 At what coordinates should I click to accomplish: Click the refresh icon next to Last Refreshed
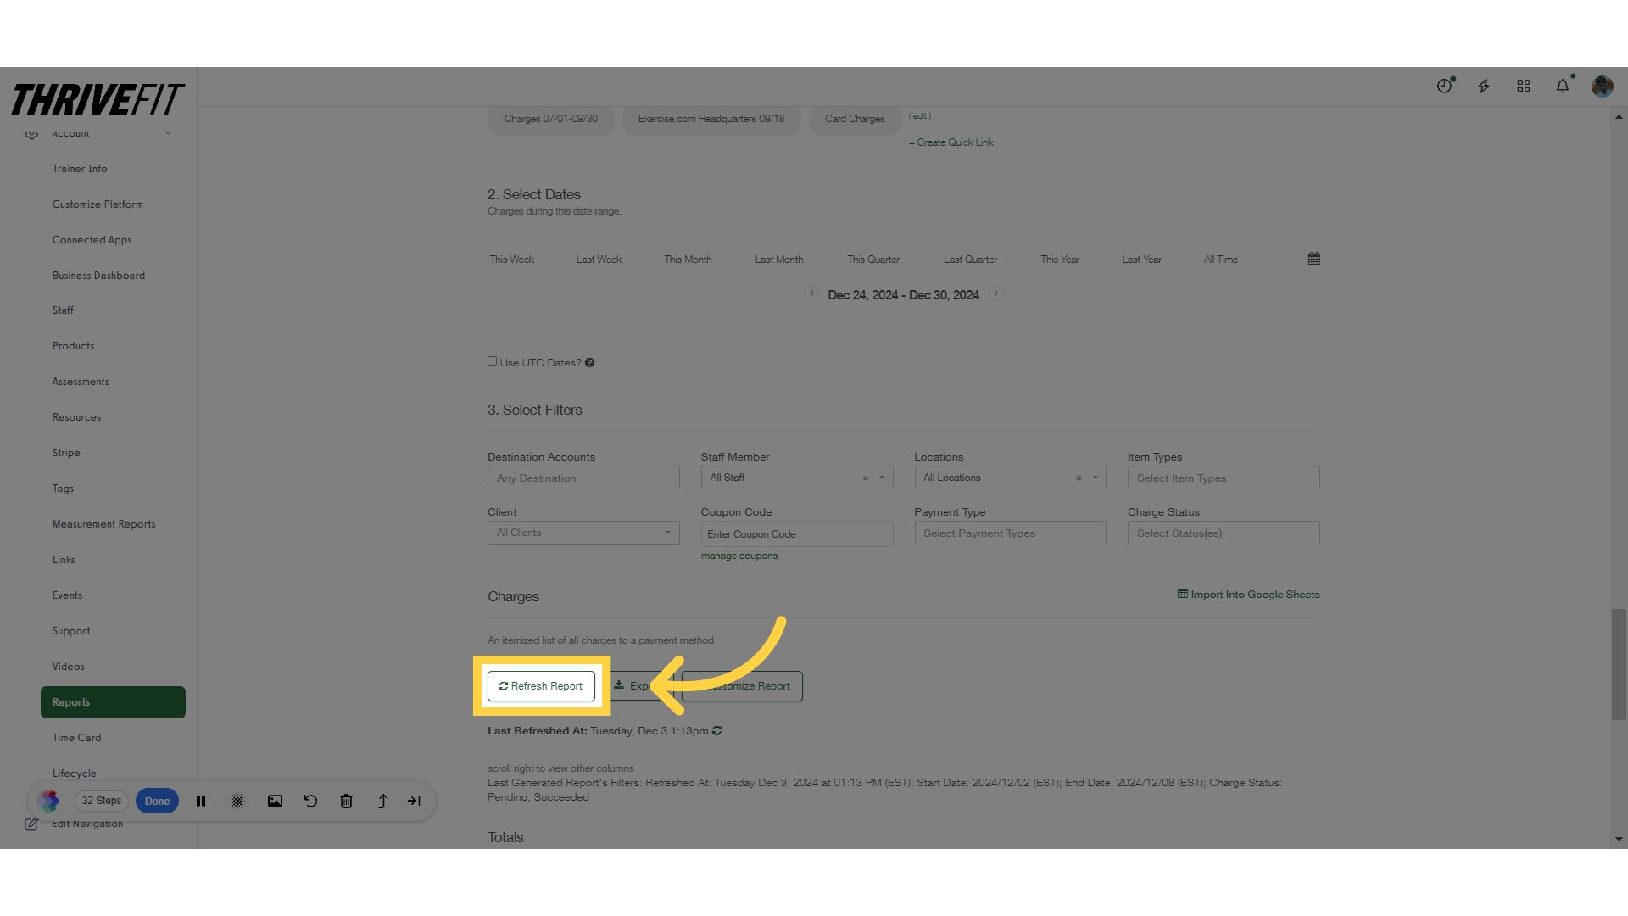pos(716,730)
